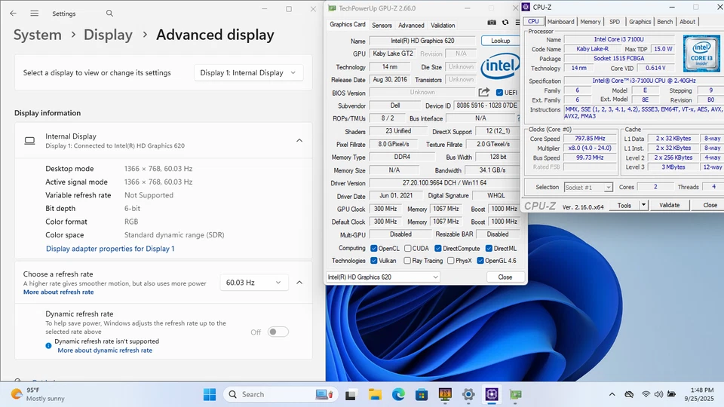This screenshot has width=724, height=407.
Task: Show hidden system tray icons
Action: coord(612,394)
